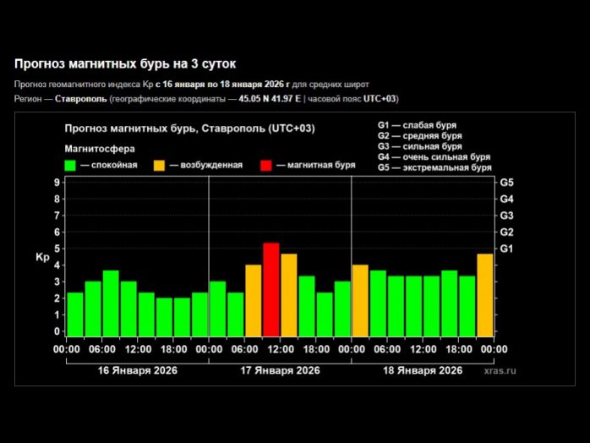
Task: Click the orange bar right after the red bar
Action: pos(288,294)
